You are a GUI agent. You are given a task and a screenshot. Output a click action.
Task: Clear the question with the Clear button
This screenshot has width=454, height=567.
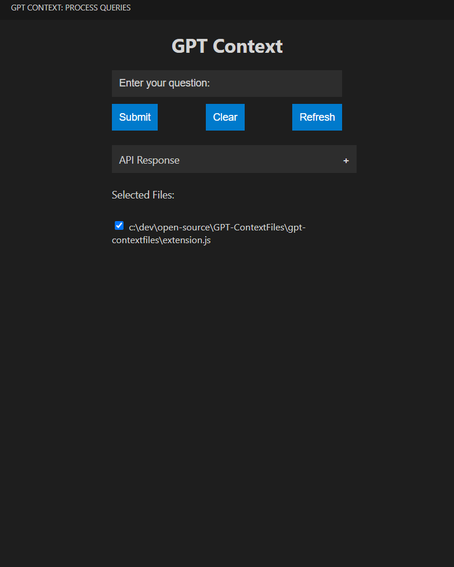click(x=225, y=117)
